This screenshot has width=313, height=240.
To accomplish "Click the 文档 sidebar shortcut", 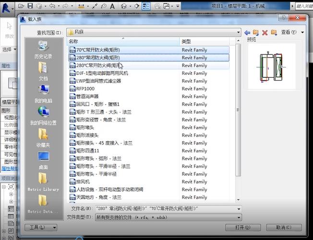I will [43, 72].
